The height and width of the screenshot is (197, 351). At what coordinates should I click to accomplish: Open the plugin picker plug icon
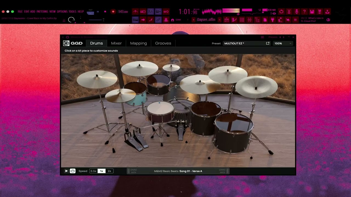point(272,20)
